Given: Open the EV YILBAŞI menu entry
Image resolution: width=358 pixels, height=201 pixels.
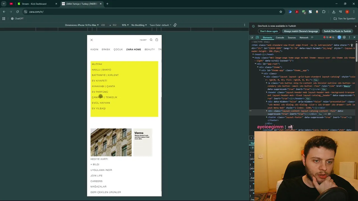Looking at the screenshot, I should [98, 108].
